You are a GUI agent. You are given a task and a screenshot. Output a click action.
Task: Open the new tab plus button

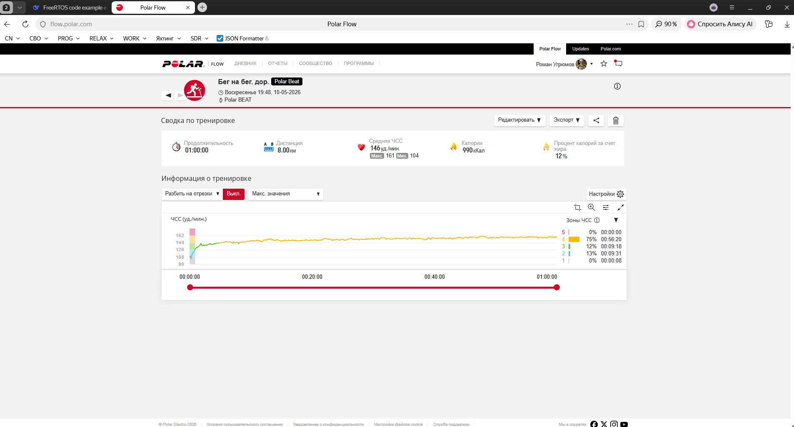click(x=202, y=7)
